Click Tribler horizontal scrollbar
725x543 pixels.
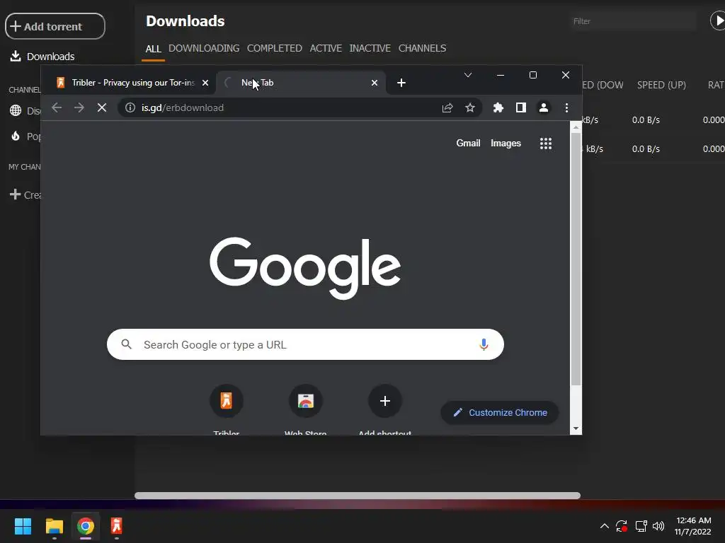click(x=358, y=496)
